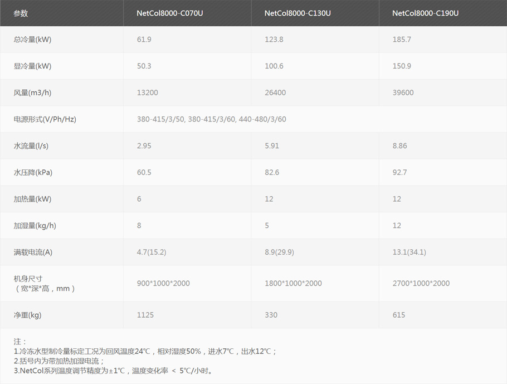The height and width of the screenshot is (384, 507).
Task: Click heating value 12 in C190U column
Action: click(x=397, y=198)
